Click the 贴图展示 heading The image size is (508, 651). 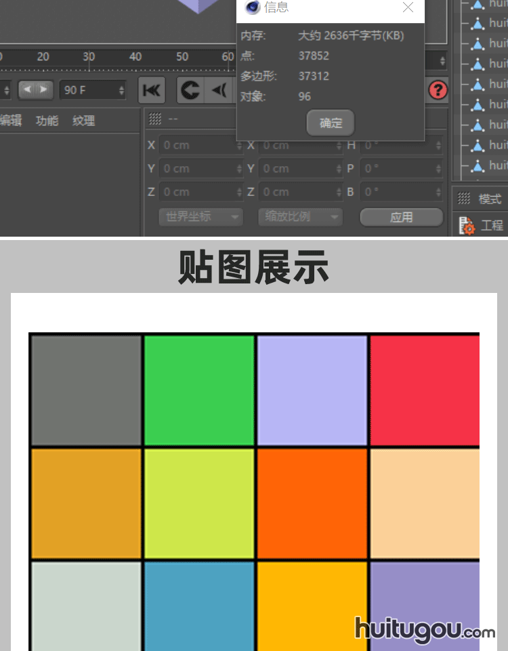coord(253,267)
